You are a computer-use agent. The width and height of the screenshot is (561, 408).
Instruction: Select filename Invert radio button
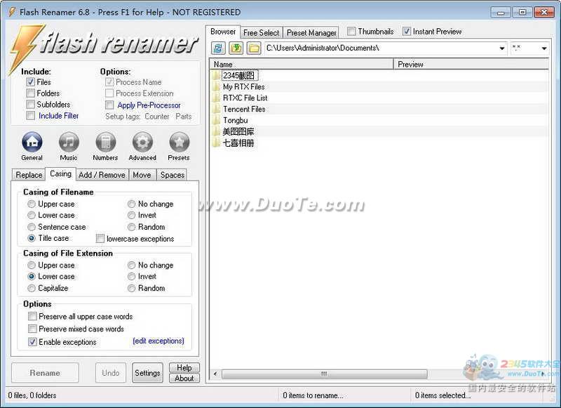coord(131,215)
